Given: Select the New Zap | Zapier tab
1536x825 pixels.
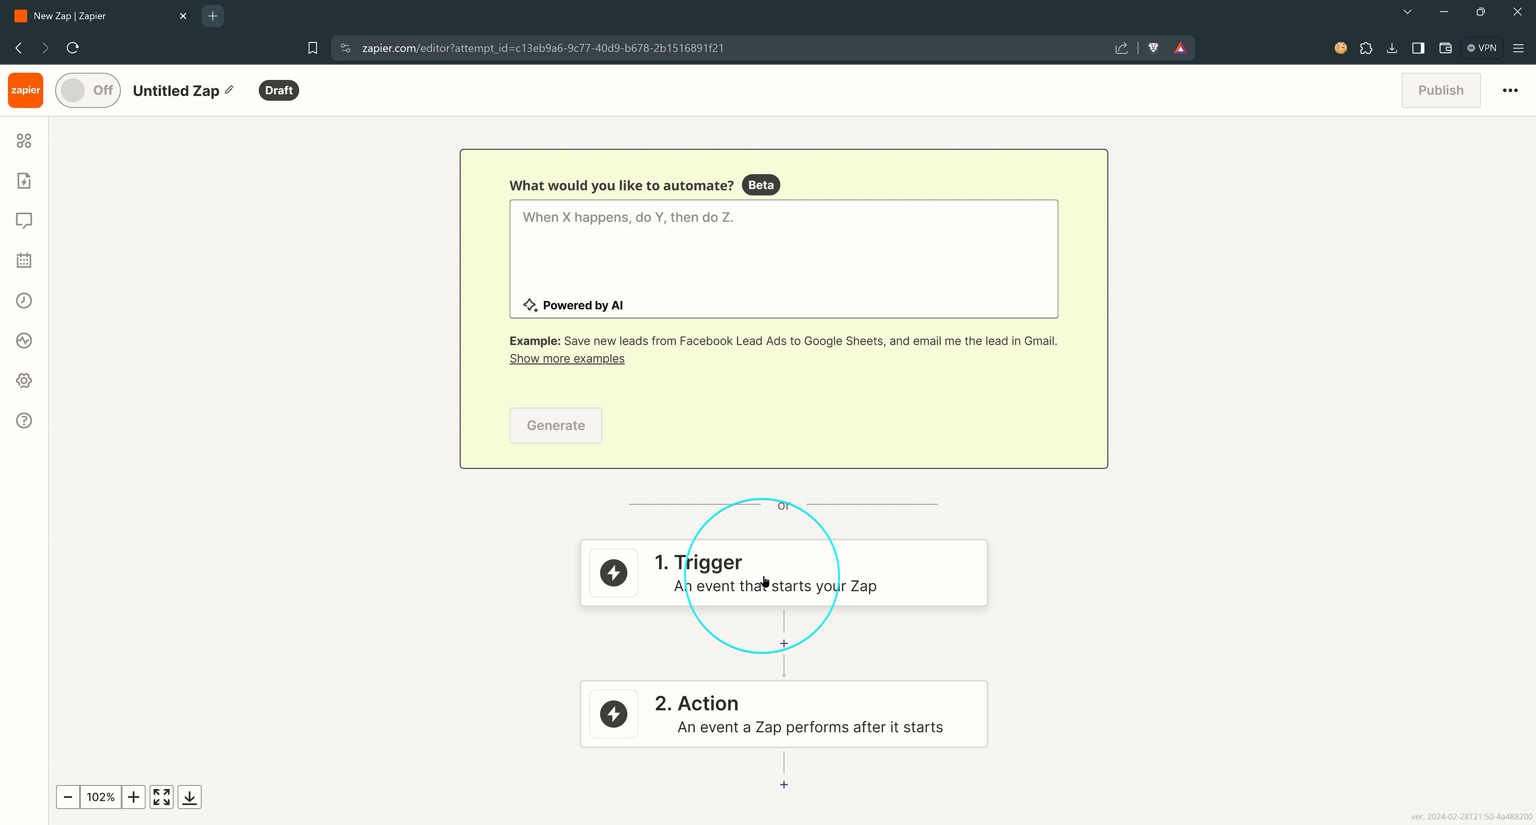Looking at the screenshot, I should [100, 16].
